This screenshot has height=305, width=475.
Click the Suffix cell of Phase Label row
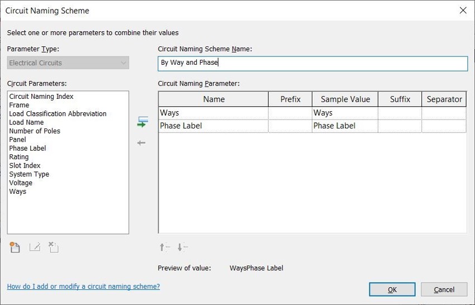pos(400,126)
